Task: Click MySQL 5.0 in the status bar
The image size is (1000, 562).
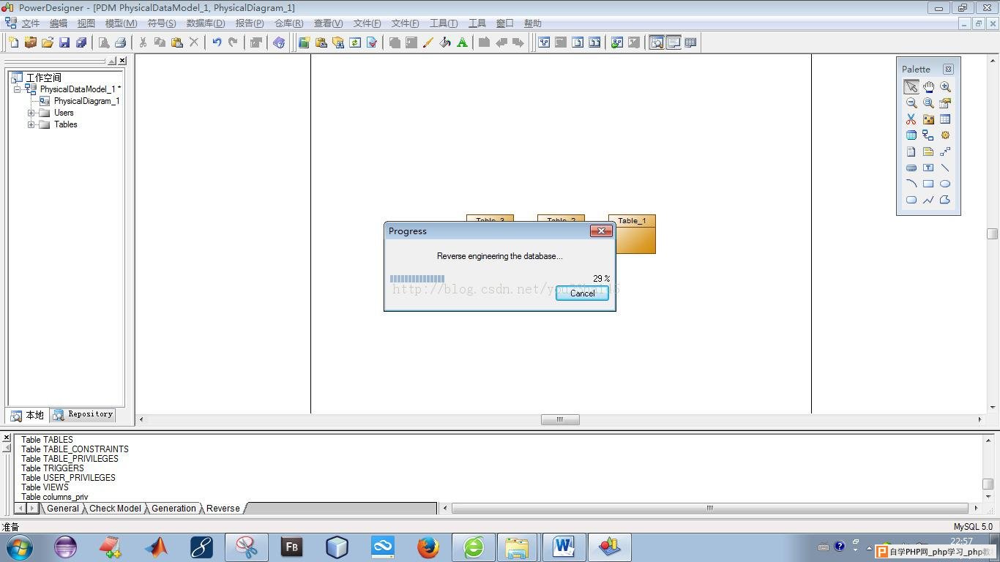Action: (x=973, y=527)
